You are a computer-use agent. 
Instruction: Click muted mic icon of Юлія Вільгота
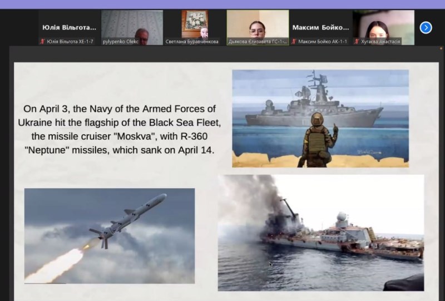(x=43, y=42)
